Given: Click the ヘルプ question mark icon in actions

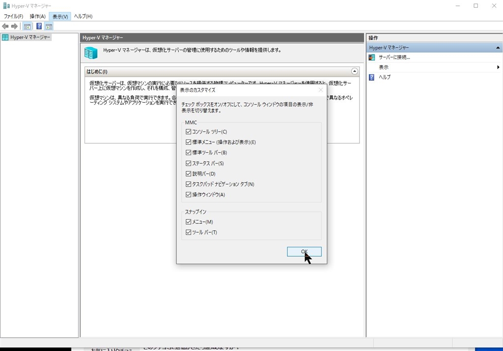Looking at the screenshot, I should point(371,77).
